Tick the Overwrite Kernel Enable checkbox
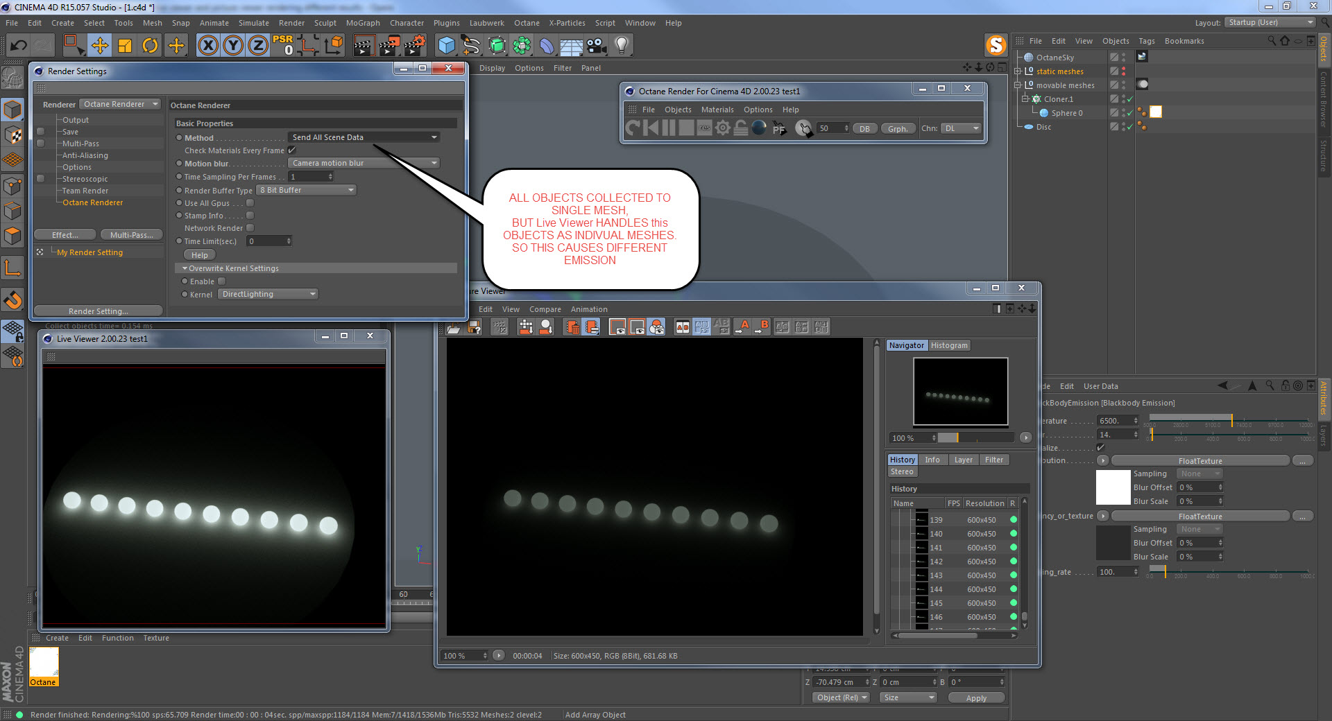 pos(222,281)
